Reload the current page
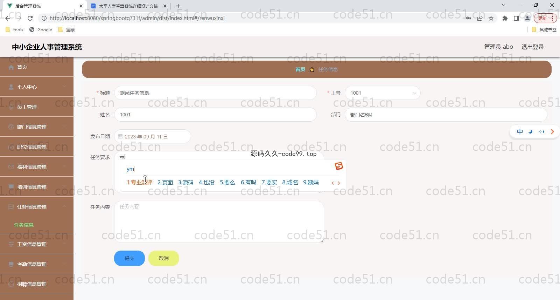Screen dimensions: 560x300 coord(30,18)
